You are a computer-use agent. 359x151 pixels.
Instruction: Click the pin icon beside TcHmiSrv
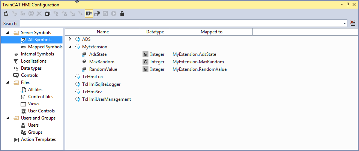(x=78, y=92)
